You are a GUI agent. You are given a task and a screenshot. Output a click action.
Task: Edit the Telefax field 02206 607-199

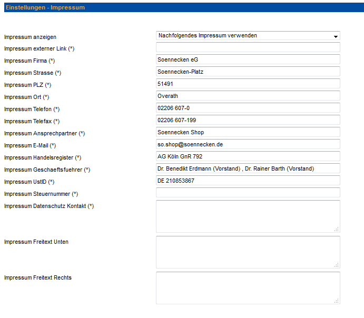[248, 120]
